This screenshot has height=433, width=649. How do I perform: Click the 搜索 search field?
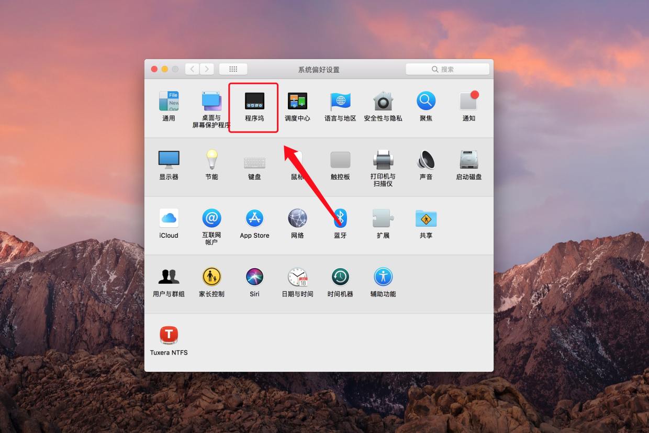[447, 69]
